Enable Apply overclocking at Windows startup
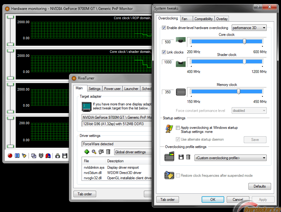The width and height of the screenshot is (281, 212). [178, 128]
